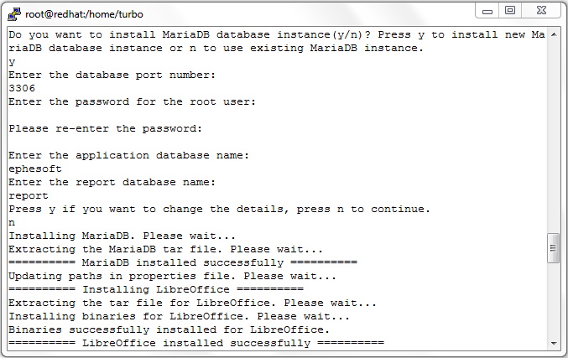Click the 'Installing LibreOffice' header line
The width and height of the screenshot is (568, 358).
pyautogui.click(x=156, y=289)
